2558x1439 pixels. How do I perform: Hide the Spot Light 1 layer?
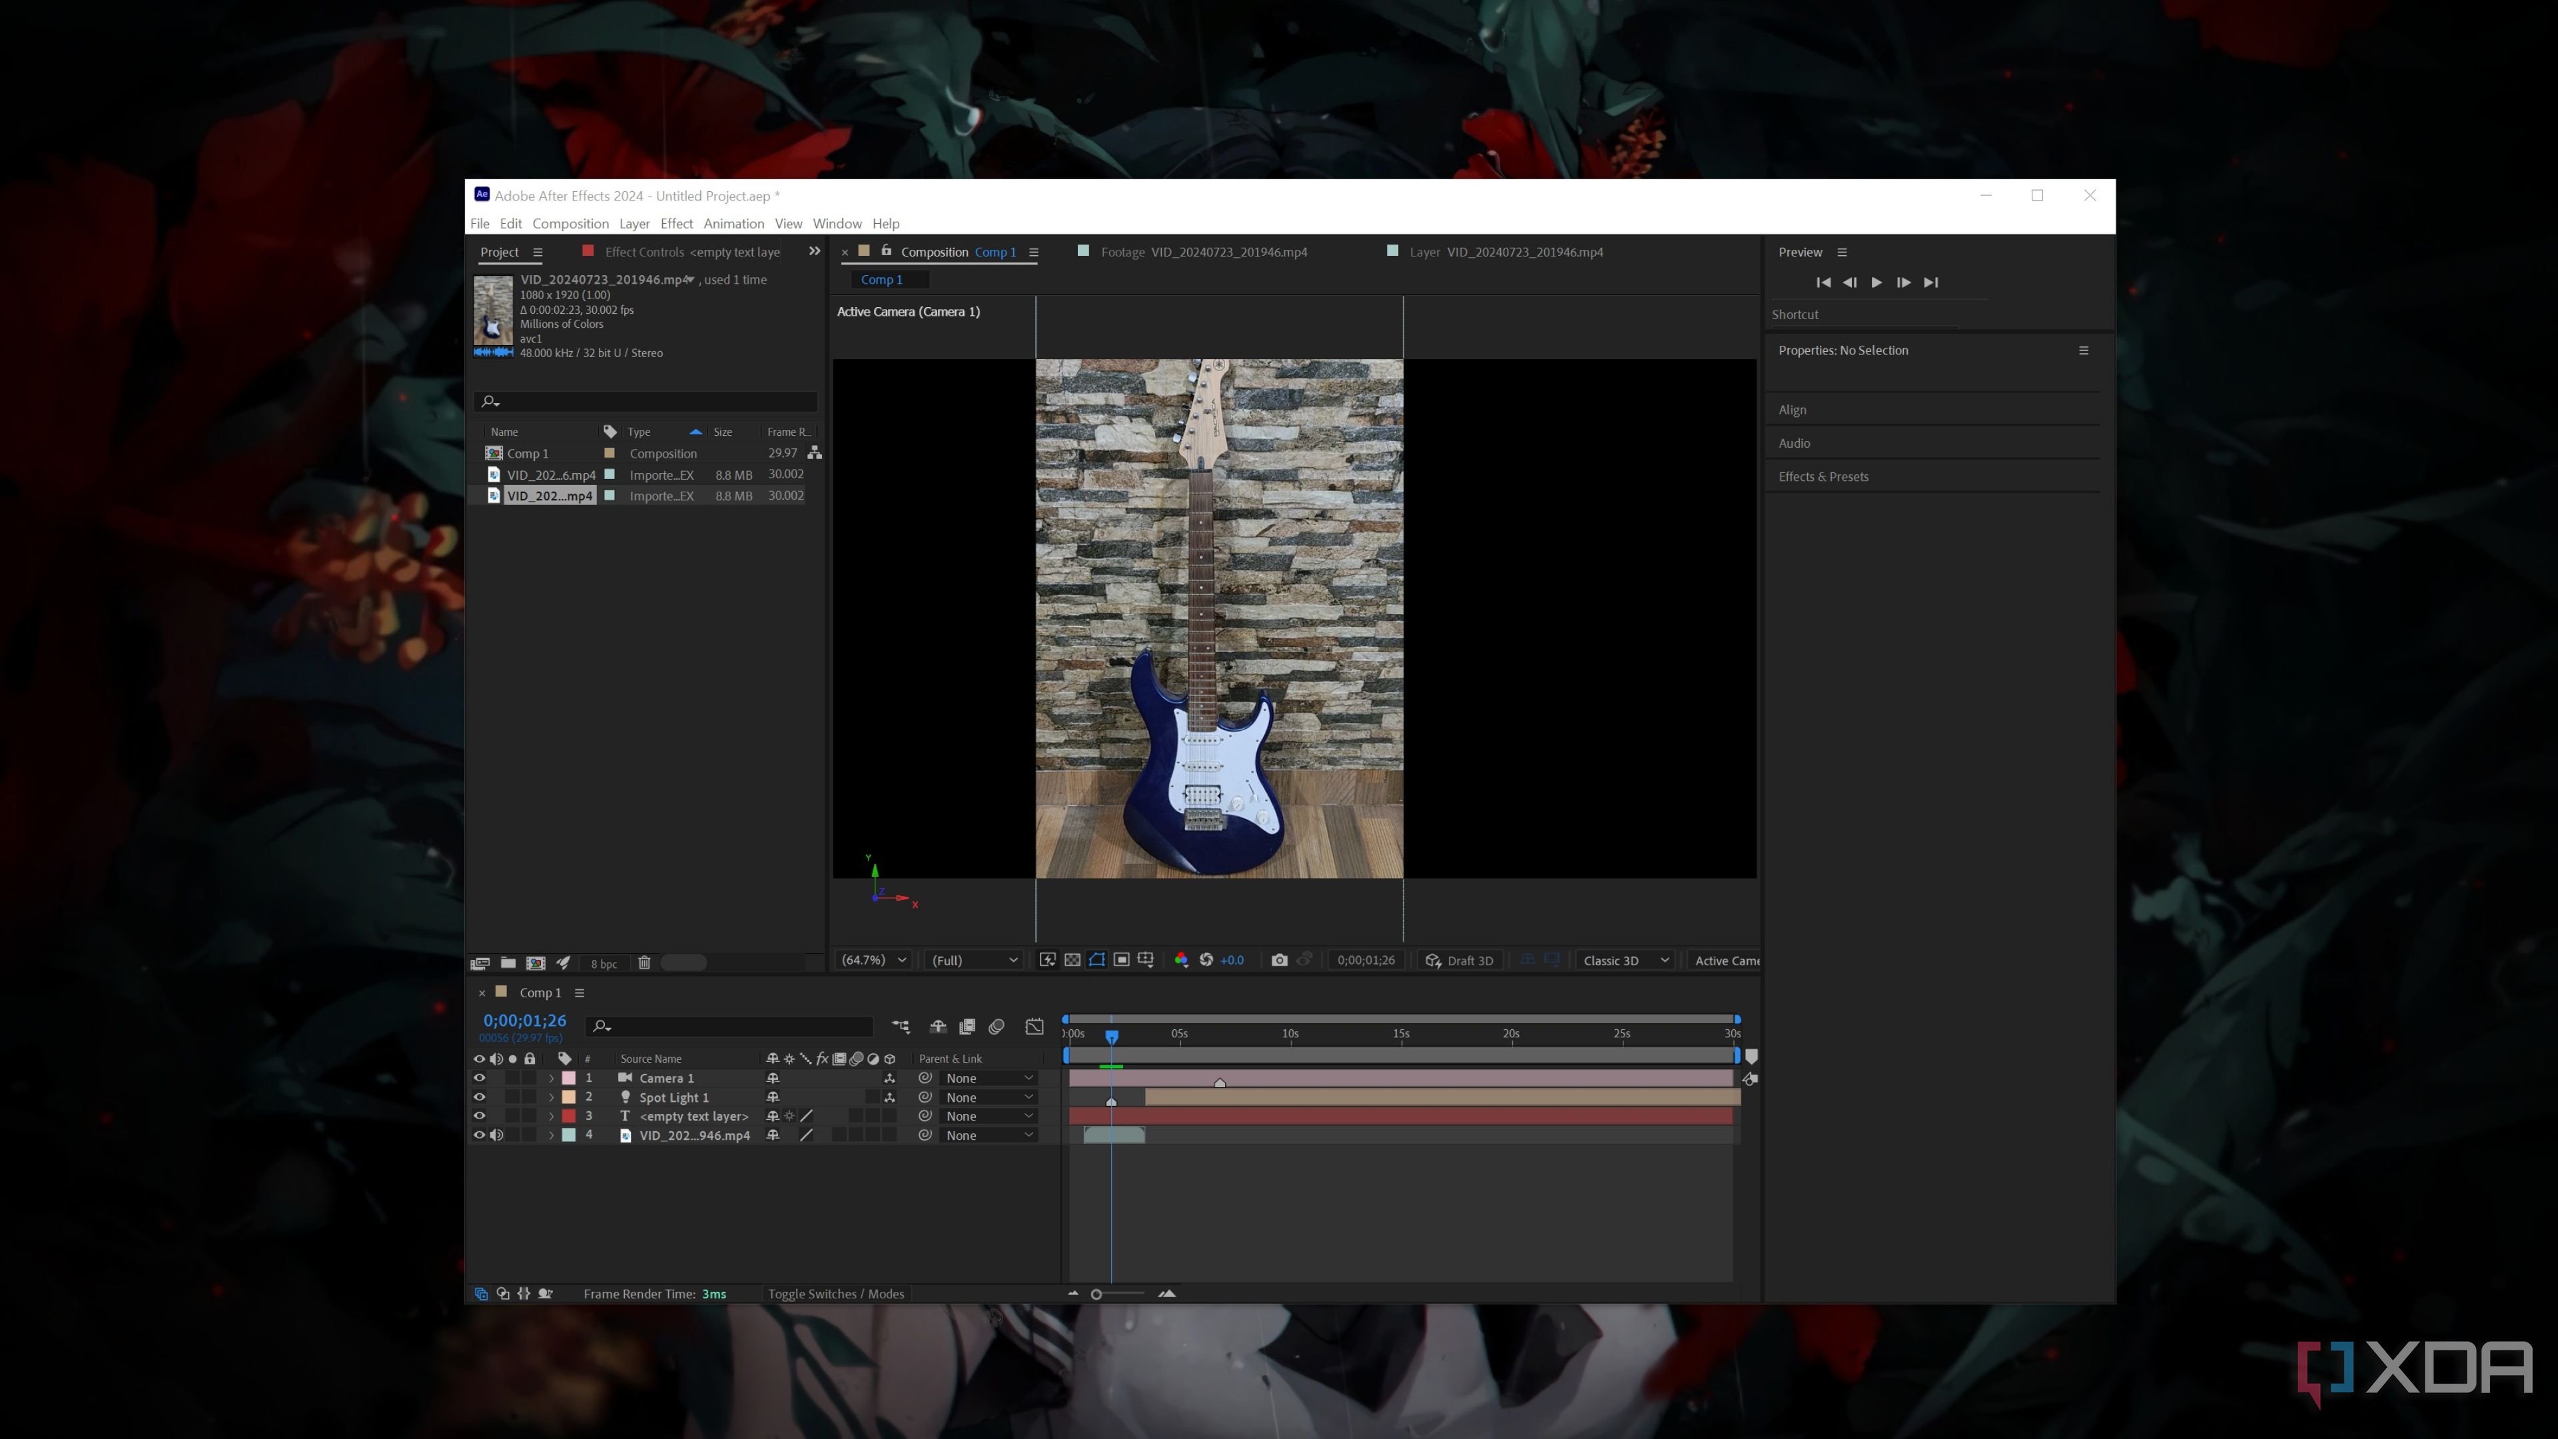click(x=480, y=1097)
